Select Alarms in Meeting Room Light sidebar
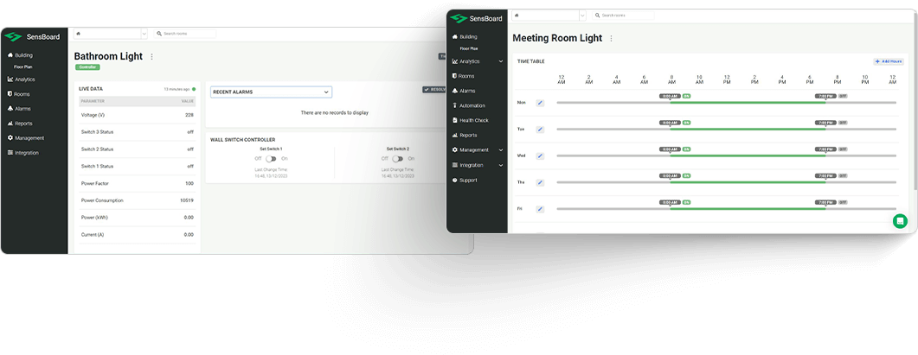Viewport: 918px width, 355px height. click(x=464, y=91)
